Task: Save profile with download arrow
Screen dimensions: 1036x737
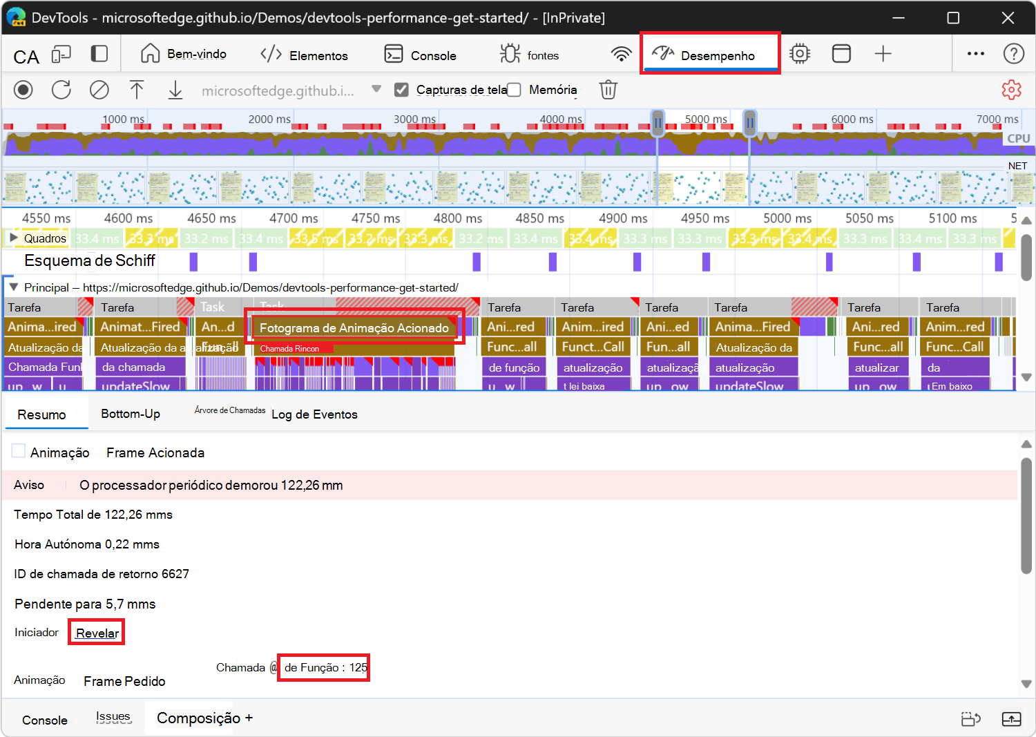Action: [175, 90]
